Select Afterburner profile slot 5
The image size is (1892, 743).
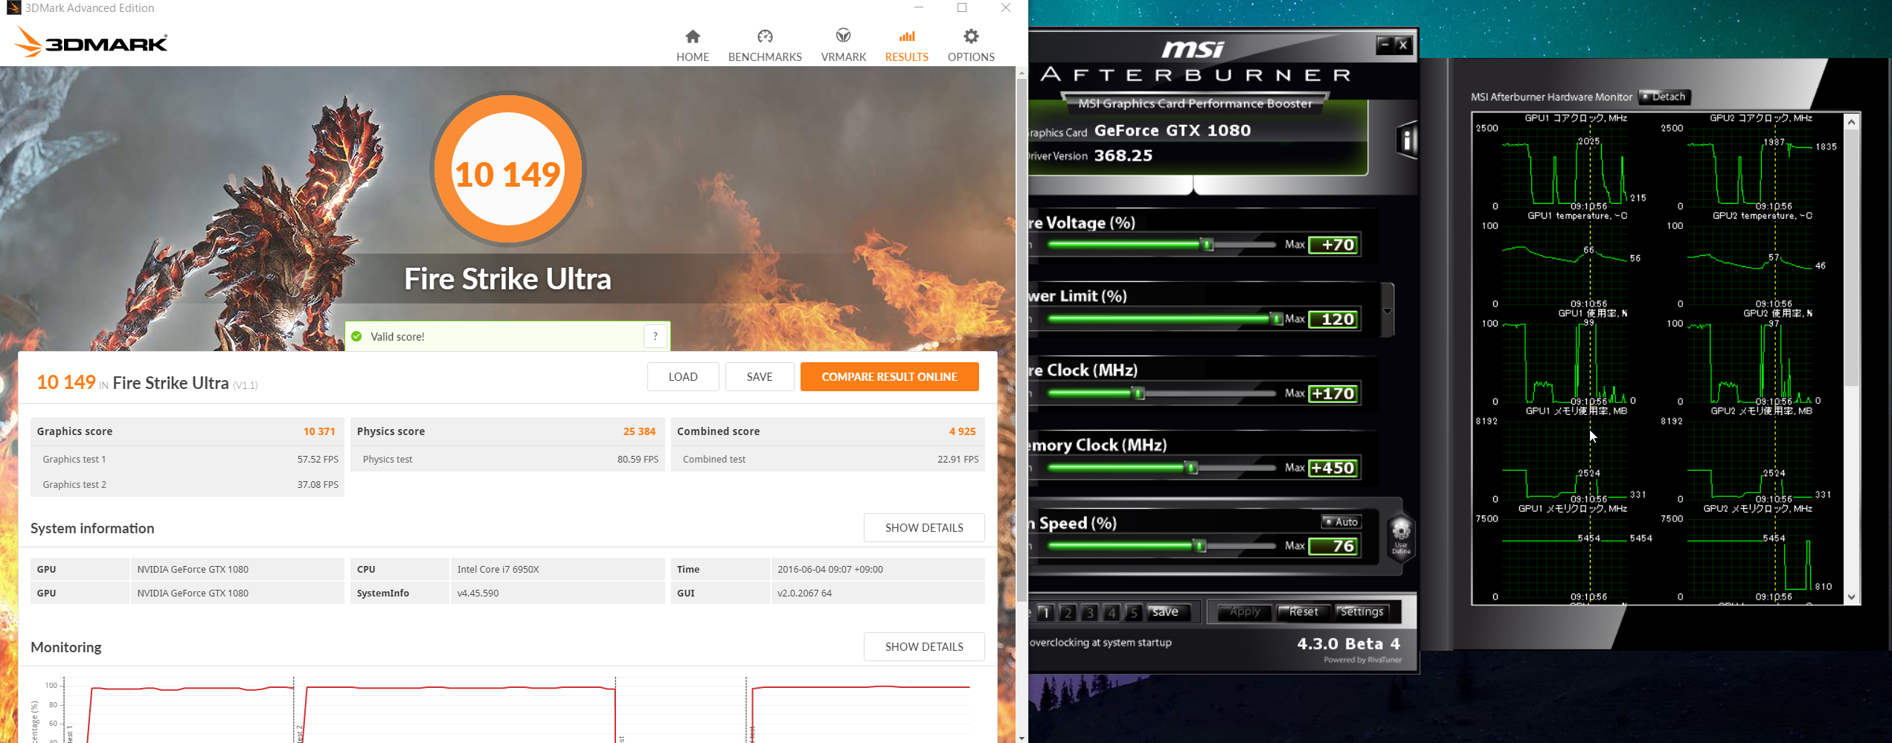(1133, 612)
